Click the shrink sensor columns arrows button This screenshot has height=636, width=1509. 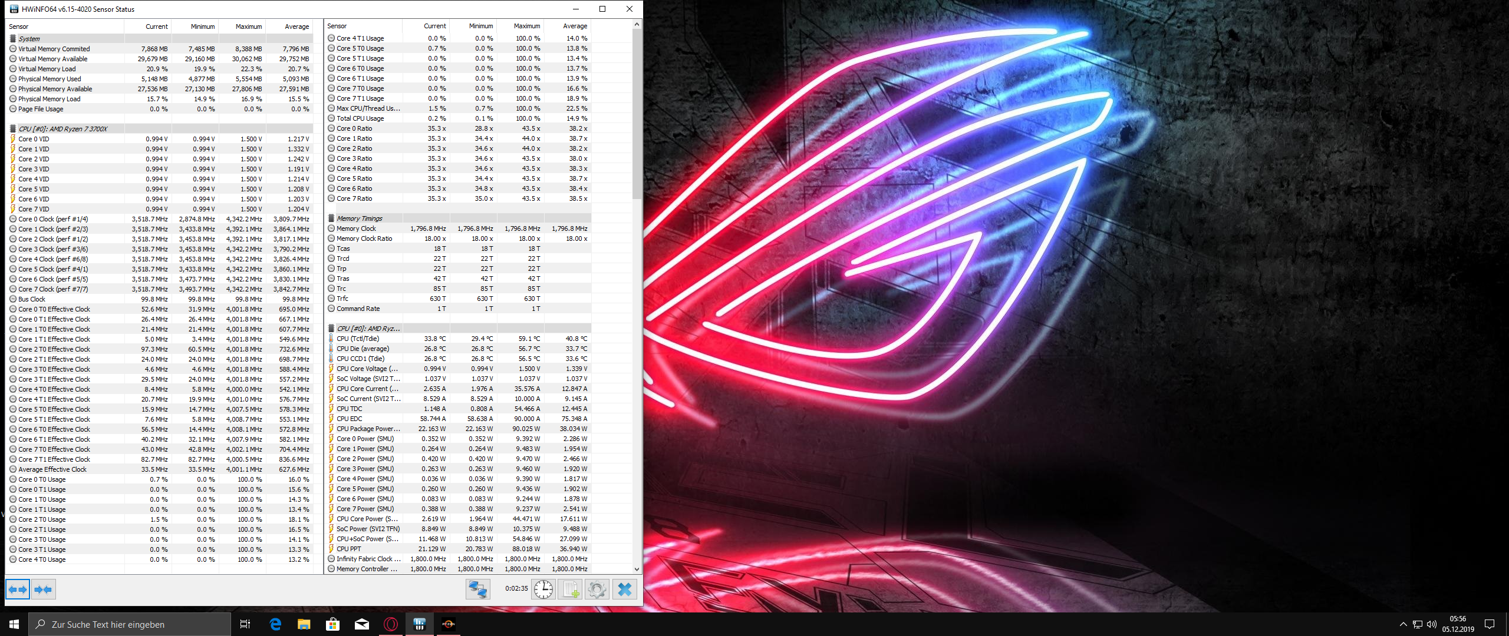click(x=43, y=589)
